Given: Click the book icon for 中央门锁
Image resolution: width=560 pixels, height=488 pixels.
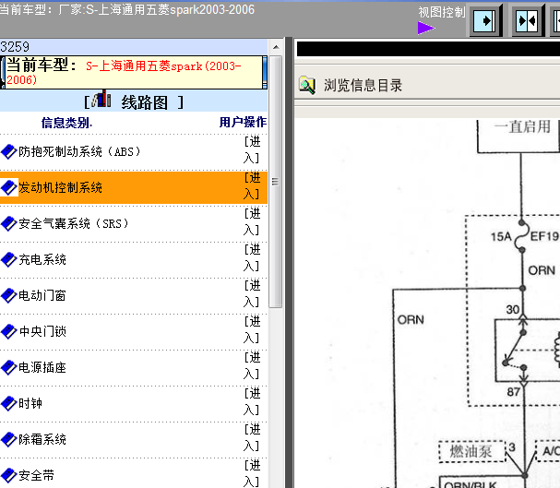Looking at the screenshot, I should pyautogui.click(x=8, y=332).
